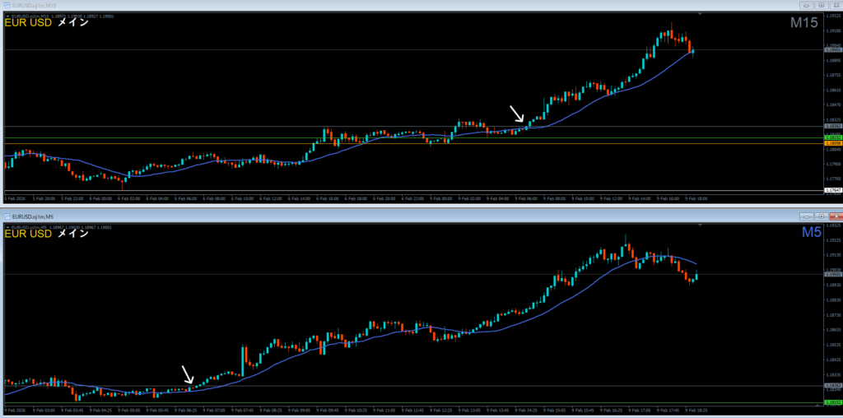Click the white arrow on the M5 chart
Viewport: 843px width, 418px height.
[189, 375]
